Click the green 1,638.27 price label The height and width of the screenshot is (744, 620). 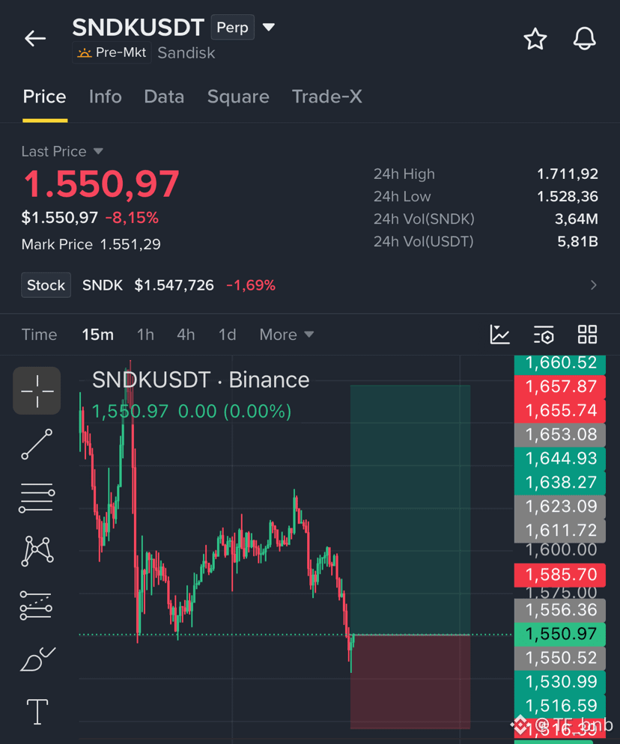pos(560,483)
